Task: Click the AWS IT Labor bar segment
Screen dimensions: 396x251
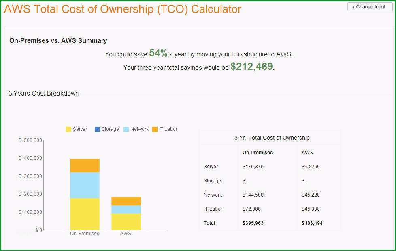Action: coord(126,201)
